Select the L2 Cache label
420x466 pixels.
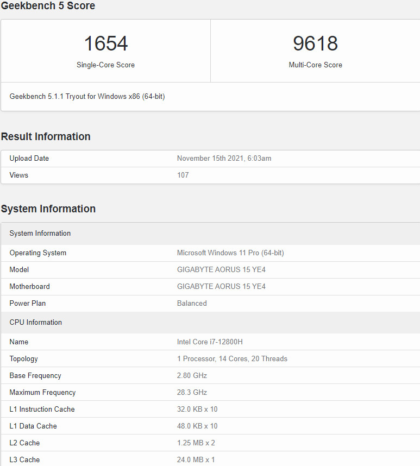coord(24,443)
